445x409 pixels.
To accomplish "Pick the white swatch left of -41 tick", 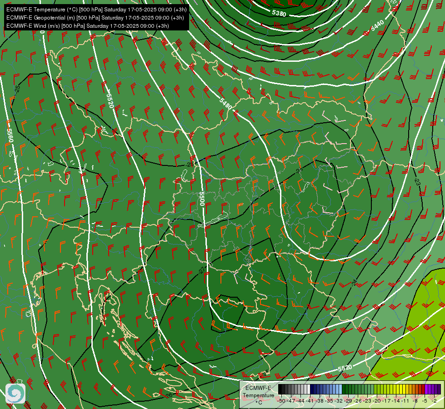I will pos(309,389).
